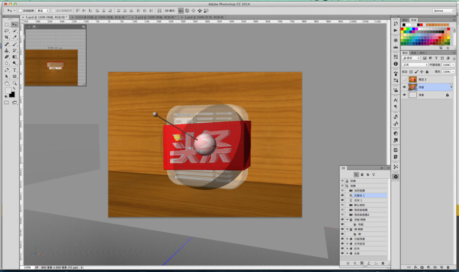
Task: Show whole scene filter in 3D panel
Action: click(356, 175)
